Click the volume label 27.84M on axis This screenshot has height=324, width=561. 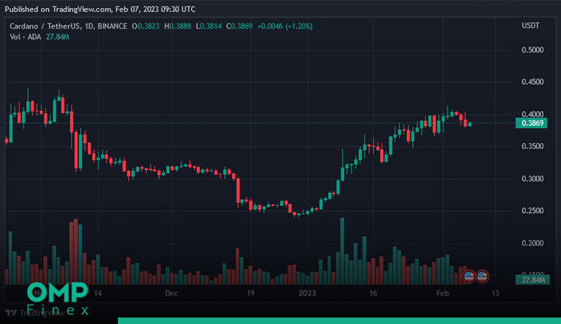(x=533, y=280)
